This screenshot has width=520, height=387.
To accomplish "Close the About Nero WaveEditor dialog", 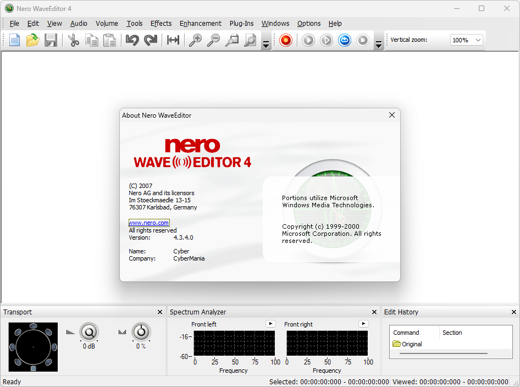I will (392, 115).
